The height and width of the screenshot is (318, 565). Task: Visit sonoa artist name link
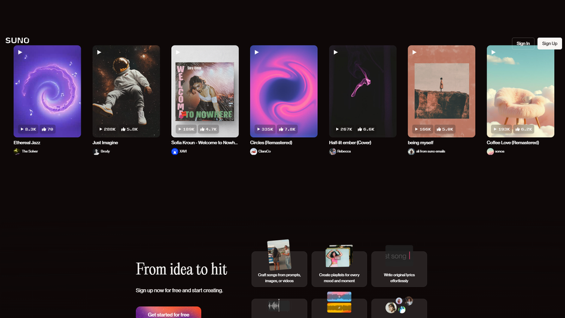pyautogui.click(x=500, y=152)
